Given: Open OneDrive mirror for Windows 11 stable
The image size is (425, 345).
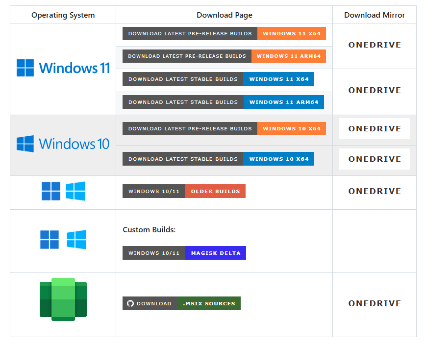Looking at the screenshot, I should [375, 90].
